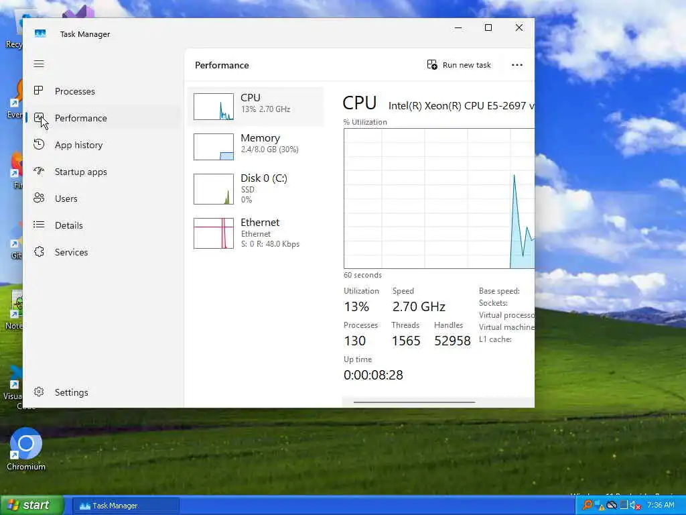Screen dimensions: 686x515
Task: Click the 1565 threads count
Action: (406, 341)
